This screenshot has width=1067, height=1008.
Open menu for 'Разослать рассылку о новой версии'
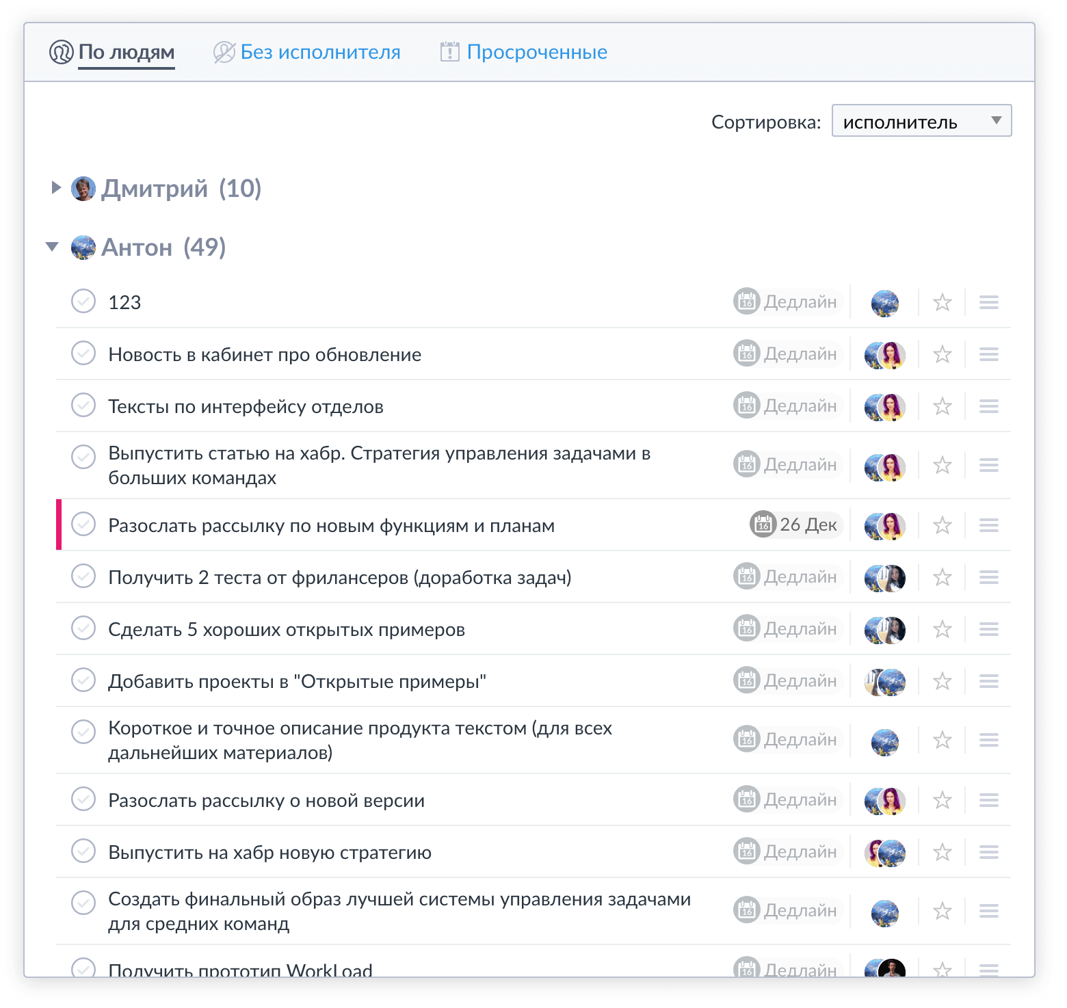tap(988, 799)
